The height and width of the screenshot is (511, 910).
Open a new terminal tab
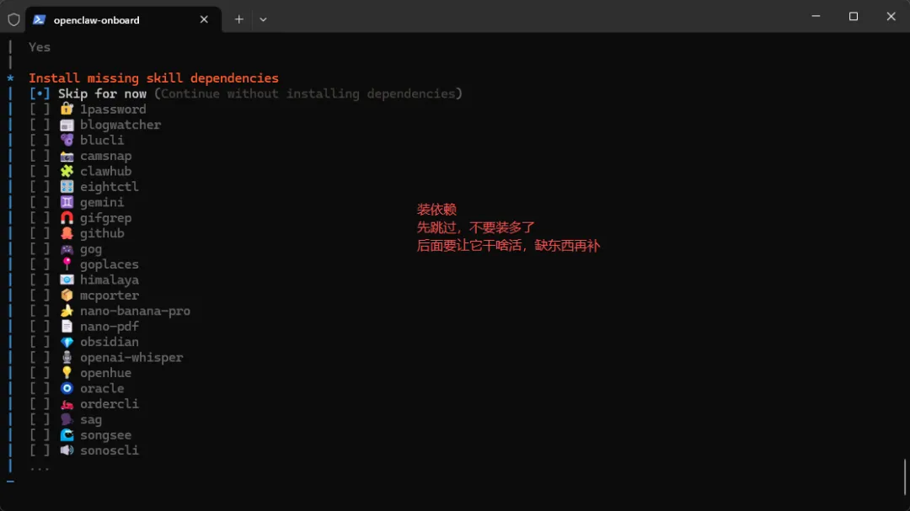pyautogui.click(x=238, y=19)
